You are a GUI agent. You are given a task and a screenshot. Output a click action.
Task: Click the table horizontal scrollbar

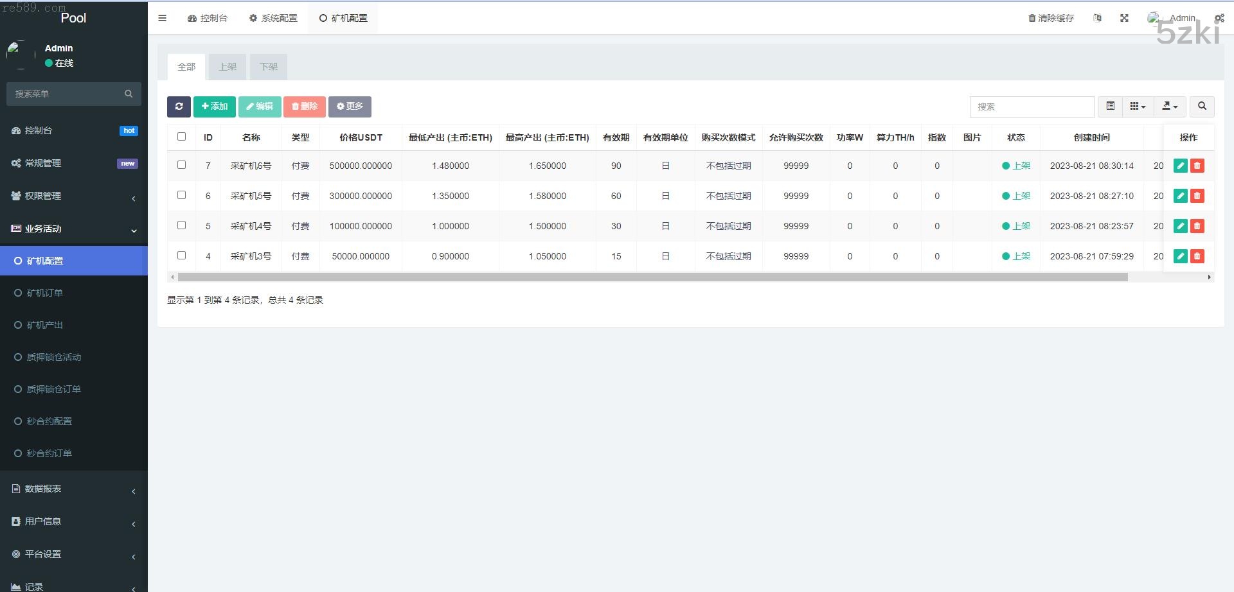point(652,277)
